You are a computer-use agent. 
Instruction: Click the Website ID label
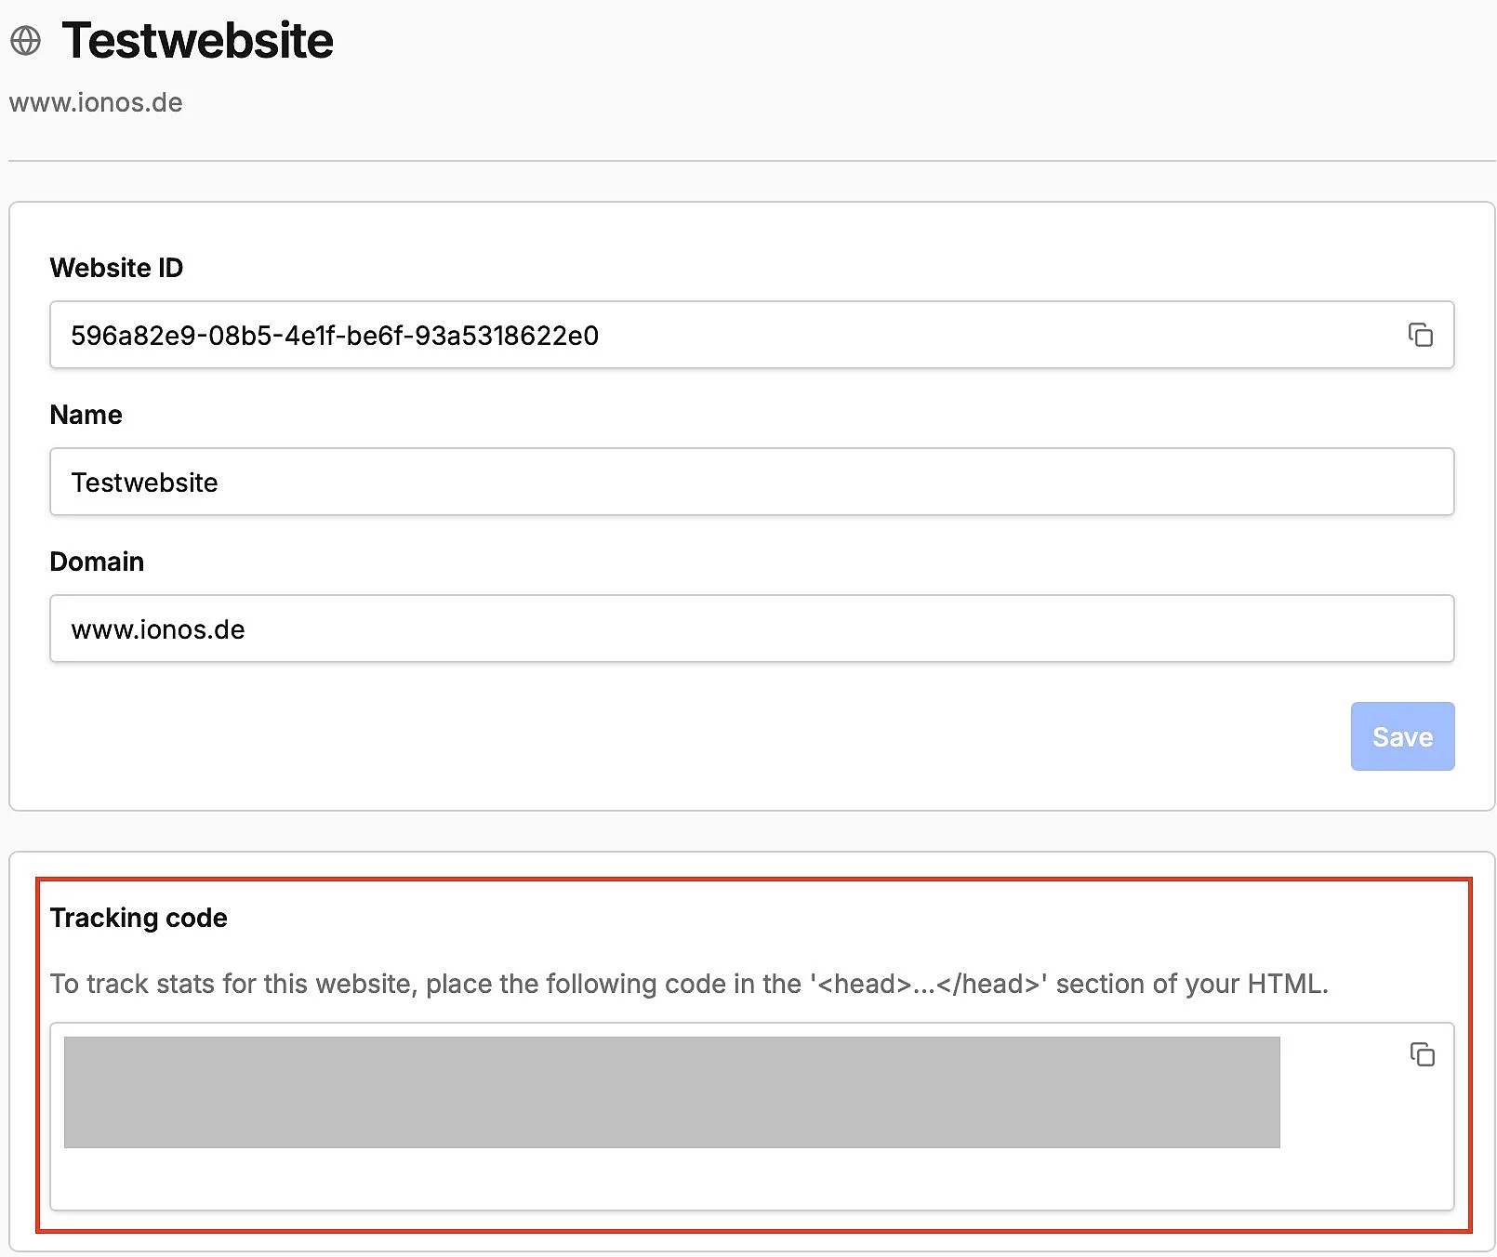116,268
